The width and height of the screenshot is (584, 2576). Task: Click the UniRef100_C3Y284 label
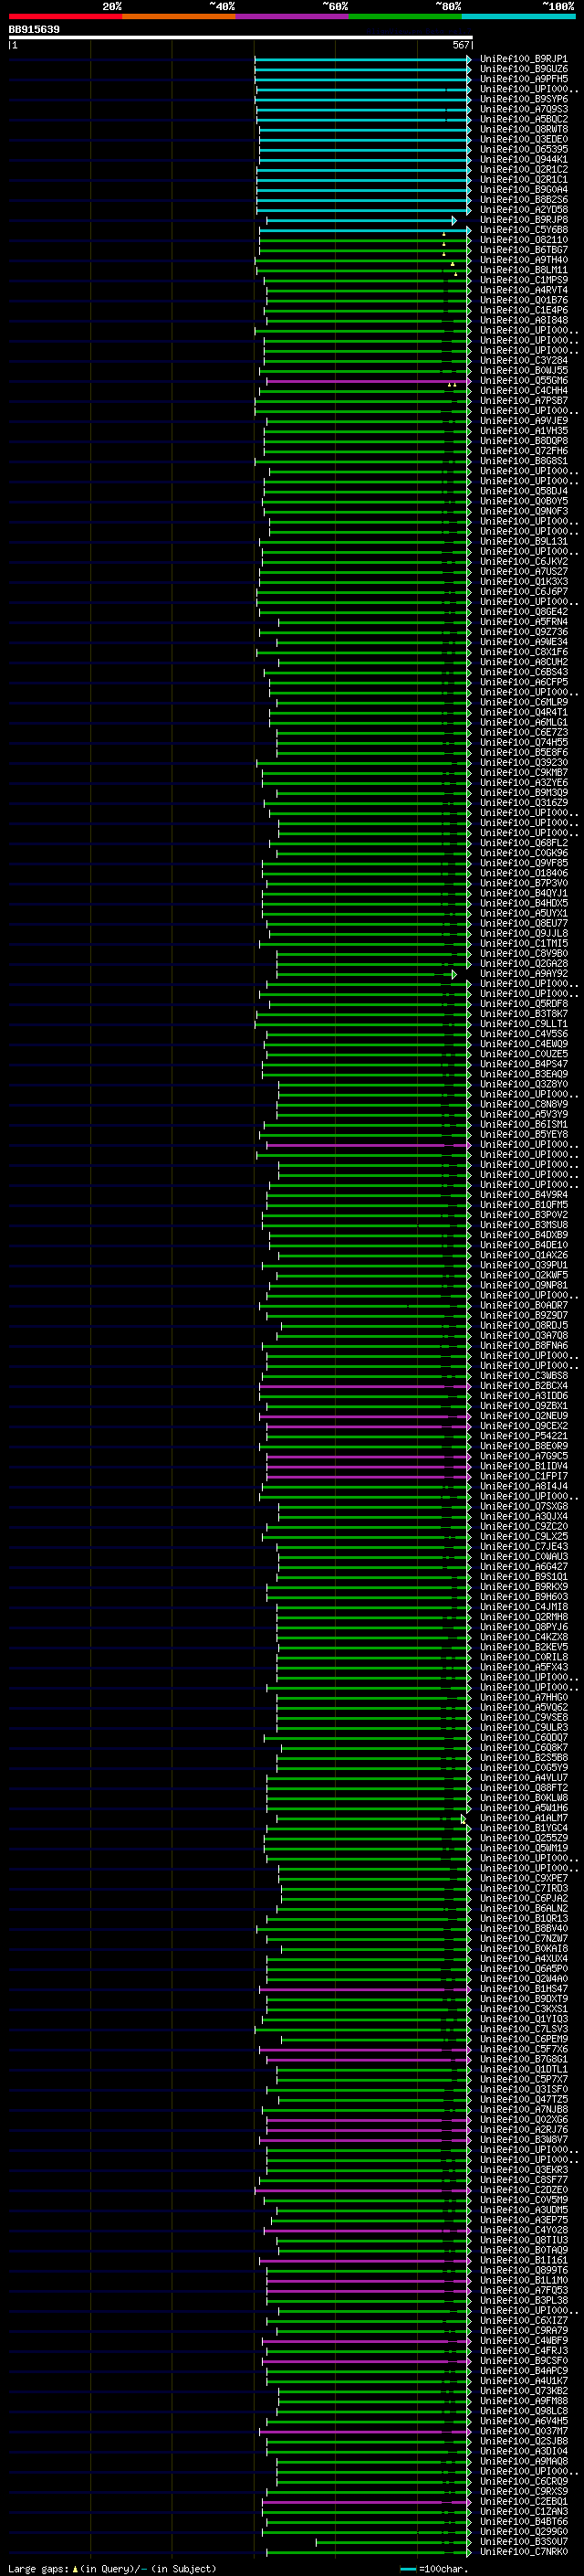click(x=523, y=360)
